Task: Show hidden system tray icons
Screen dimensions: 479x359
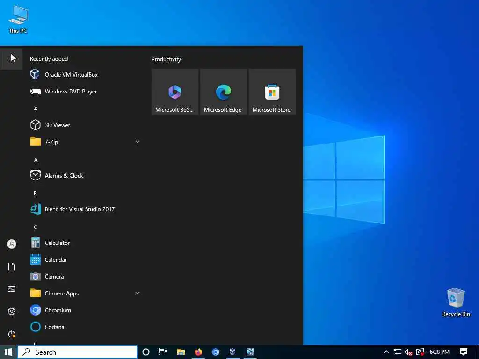Action: (386, 352)
